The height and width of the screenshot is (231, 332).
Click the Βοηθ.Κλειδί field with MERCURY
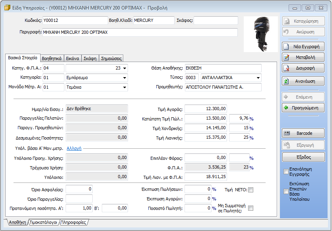(154, 21)
